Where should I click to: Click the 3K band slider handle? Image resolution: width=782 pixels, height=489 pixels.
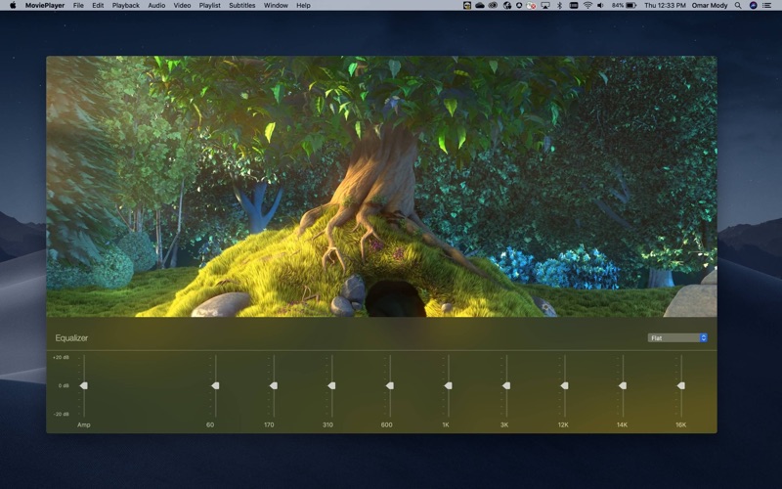pos(506,385)
